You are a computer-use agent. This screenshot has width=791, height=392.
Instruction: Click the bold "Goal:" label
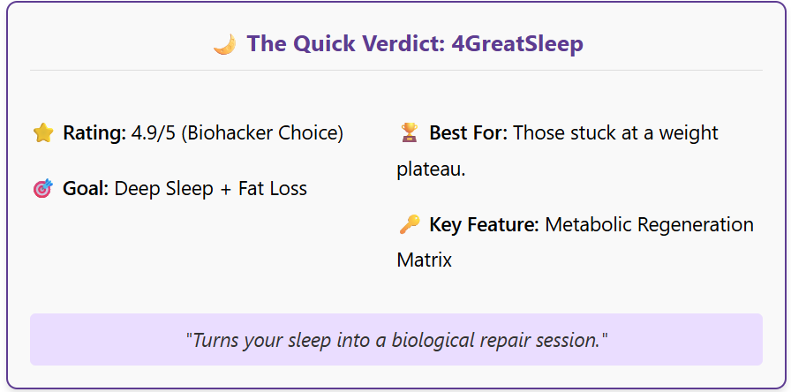[x=86, y=189]
